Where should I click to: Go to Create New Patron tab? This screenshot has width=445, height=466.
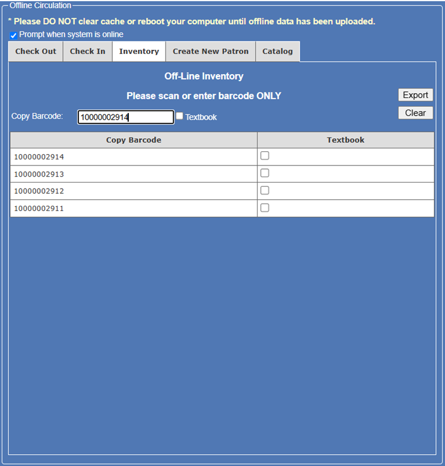pyautogui.click(x=211, y=52)
